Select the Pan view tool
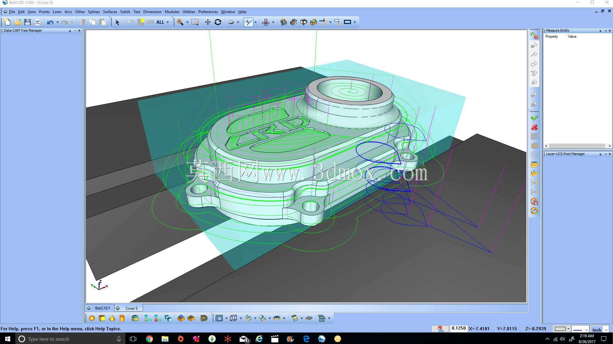Viewport: 613px width, 344px height. click(208, 22)
